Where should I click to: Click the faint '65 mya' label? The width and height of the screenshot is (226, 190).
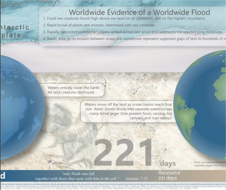50,132
